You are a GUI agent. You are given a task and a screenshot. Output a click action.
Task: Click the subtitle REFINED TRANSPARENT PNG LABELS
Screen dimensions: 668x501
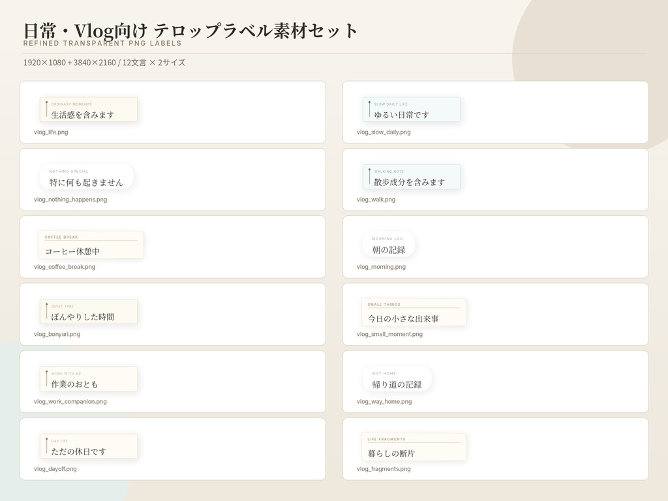[102, 43]
